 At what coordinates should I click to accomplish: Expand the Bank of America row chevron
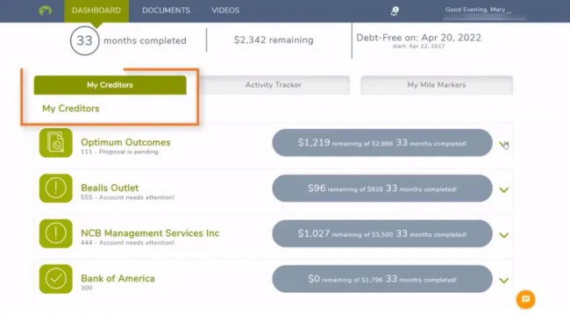click(503, 281)
